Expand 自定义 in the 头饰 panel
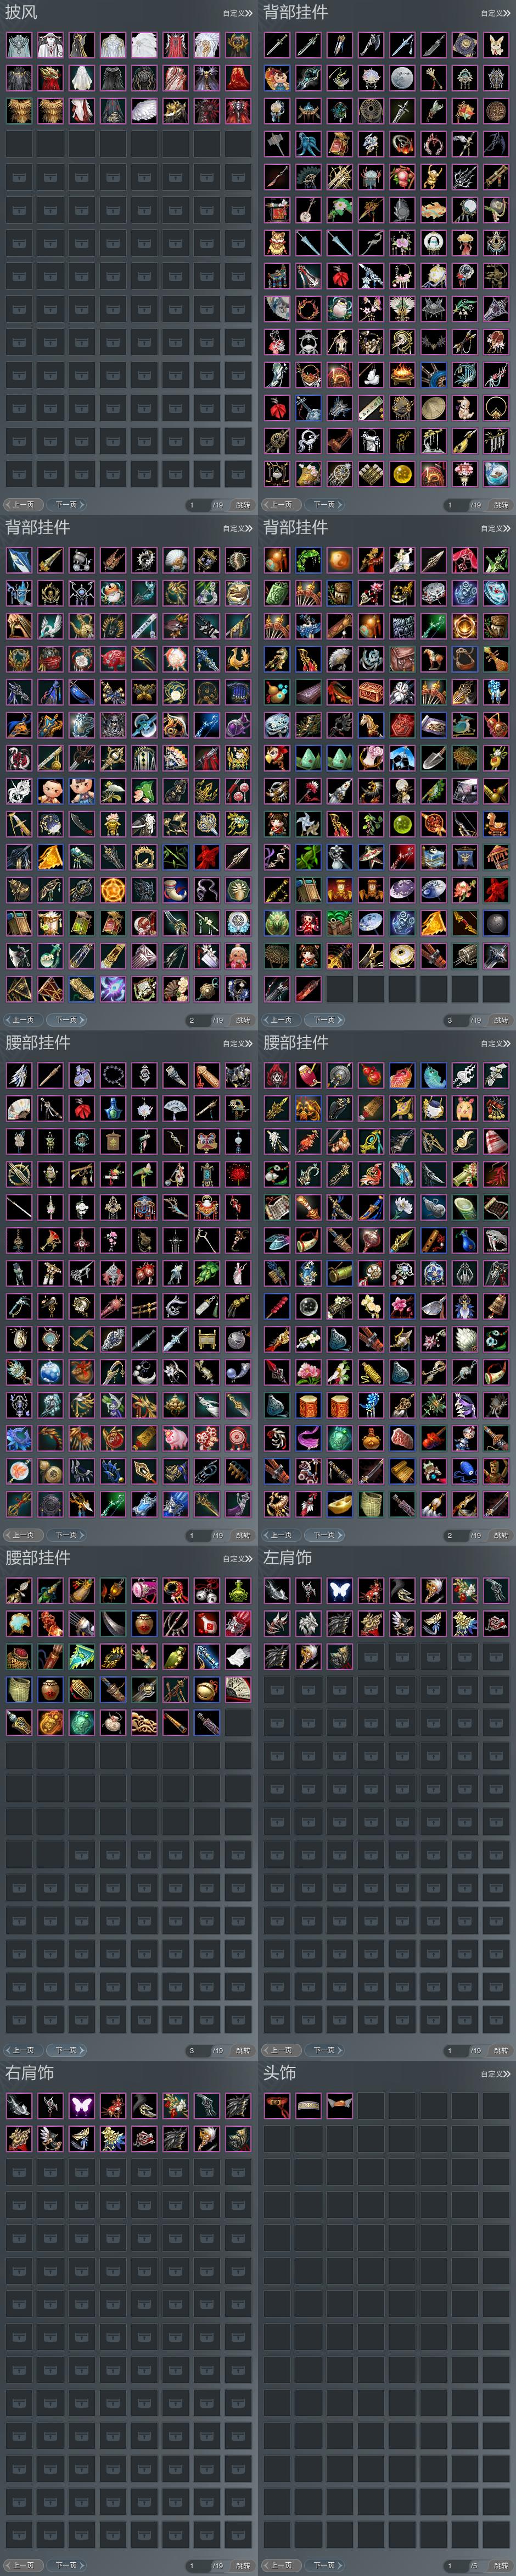Screen dimensions: 516x2576 click(495, 2073)
